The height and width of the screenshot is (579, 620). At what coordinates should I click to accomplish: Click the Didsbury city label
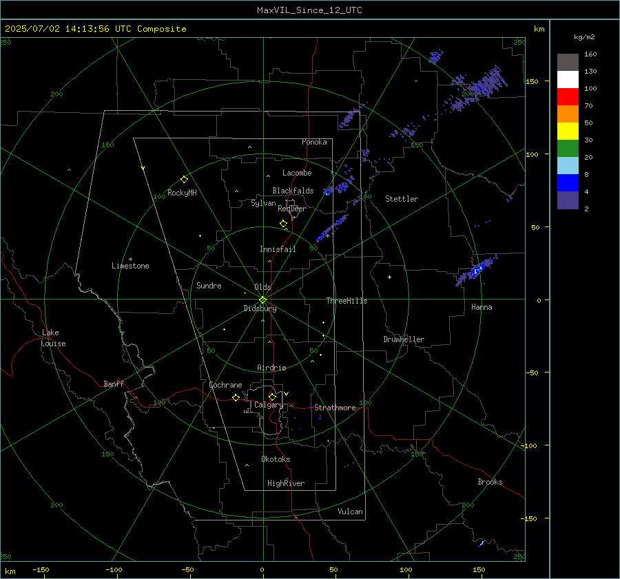click(x=260, y=308)
